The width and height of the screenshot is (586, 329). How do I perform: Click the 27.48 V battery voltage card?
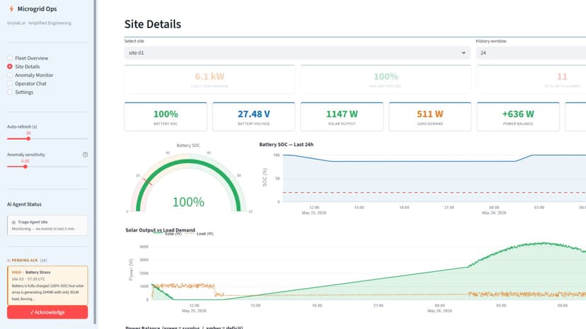click(254, 116)
